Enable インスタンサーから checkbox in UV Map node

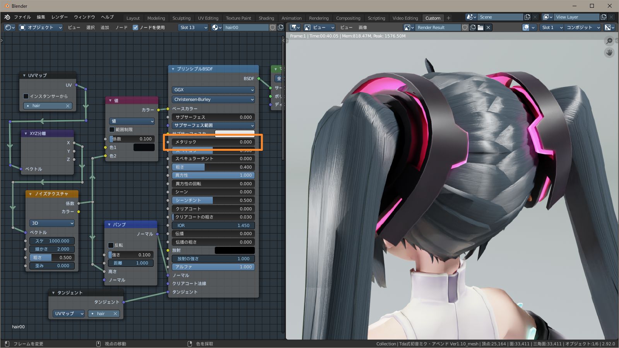26,96
